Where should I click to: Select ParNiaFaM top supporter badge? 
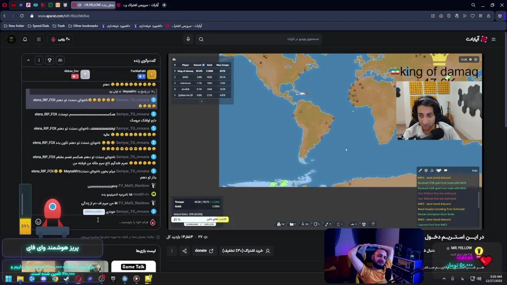[x=152, y=74]
